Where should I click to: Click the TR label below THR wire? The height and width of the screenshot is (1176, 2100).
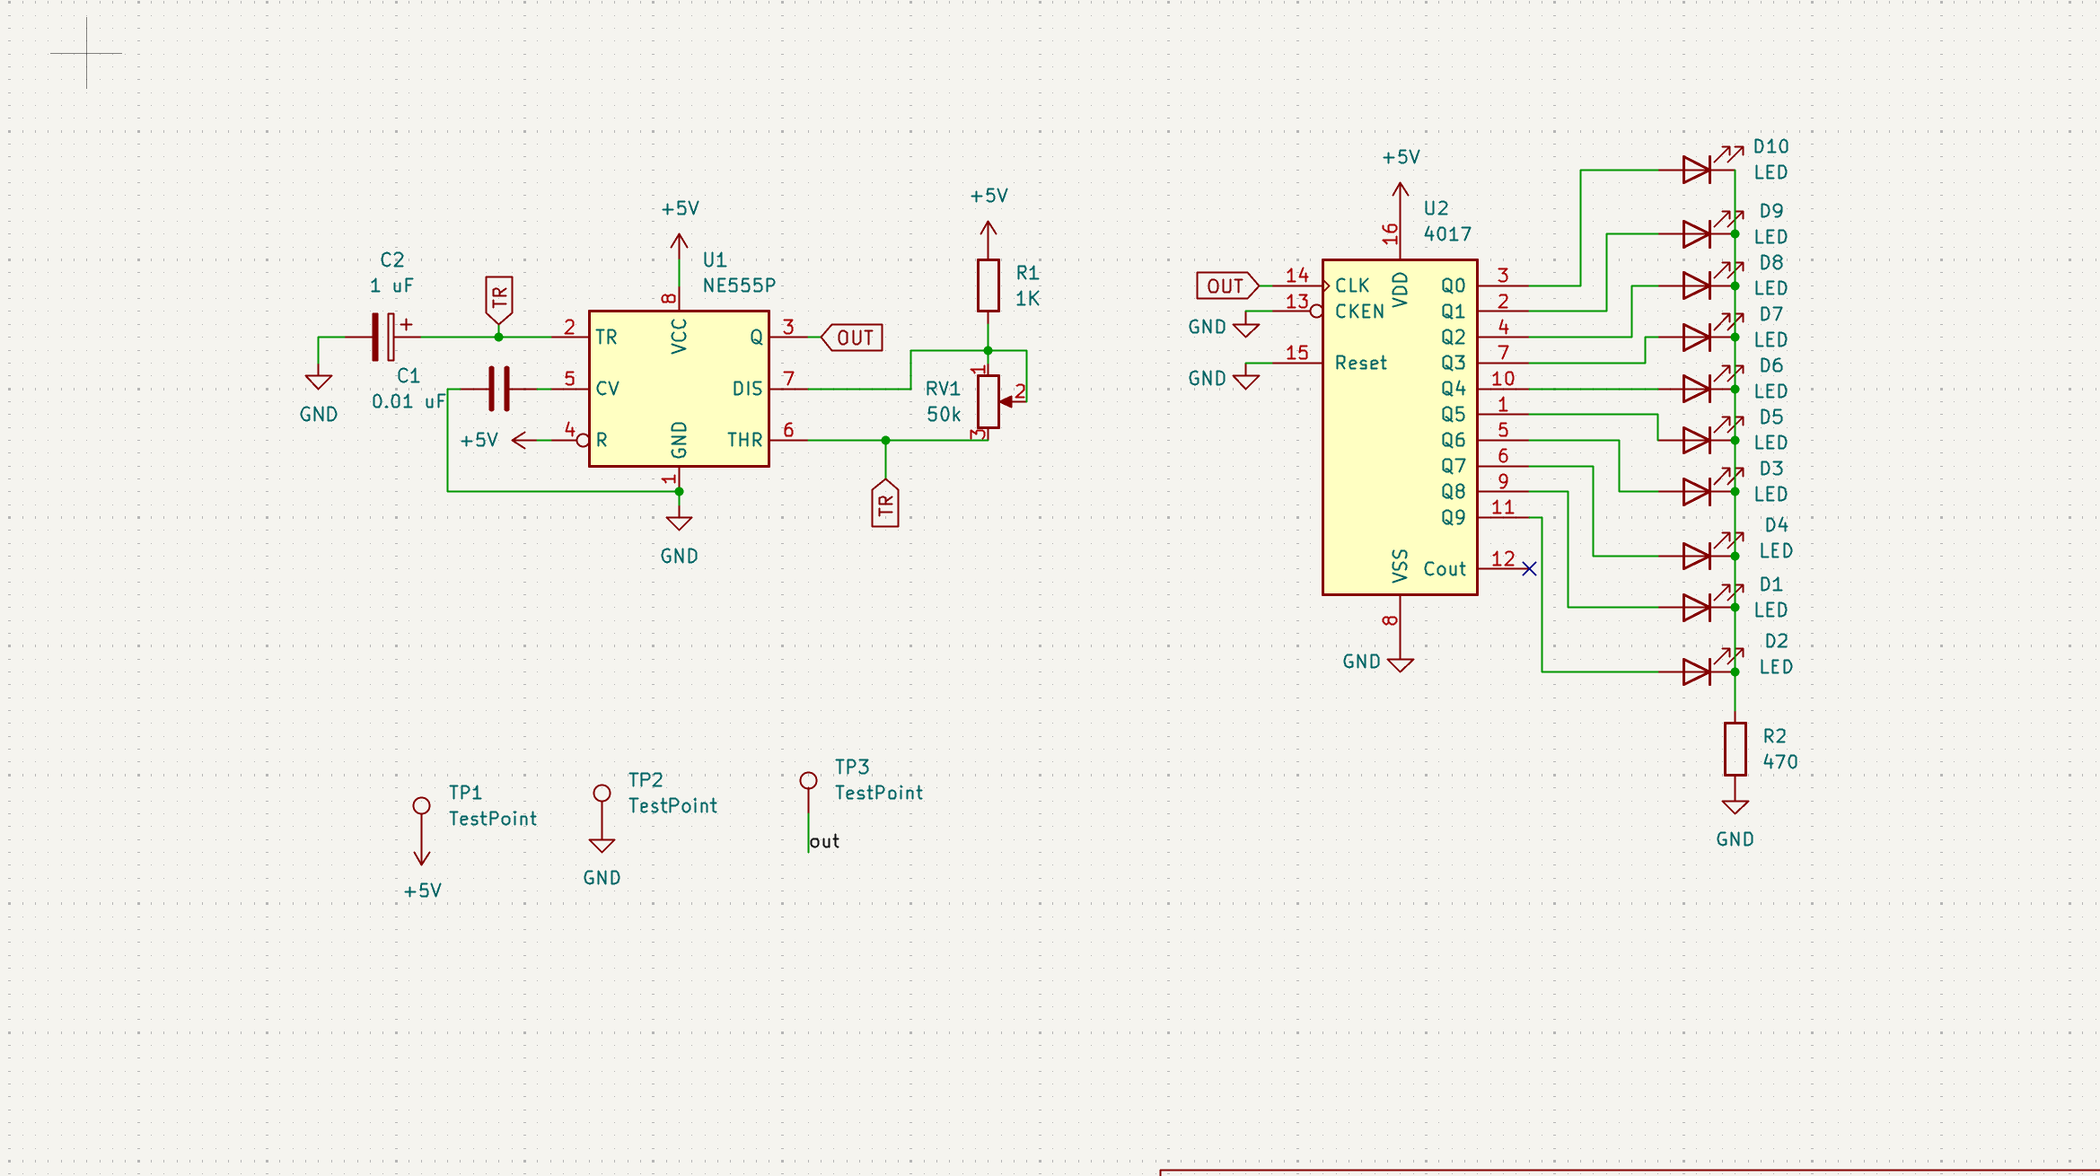(x=885, y=503)
